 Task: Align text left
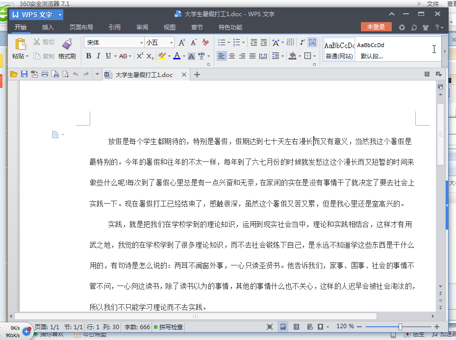point(221,56)
